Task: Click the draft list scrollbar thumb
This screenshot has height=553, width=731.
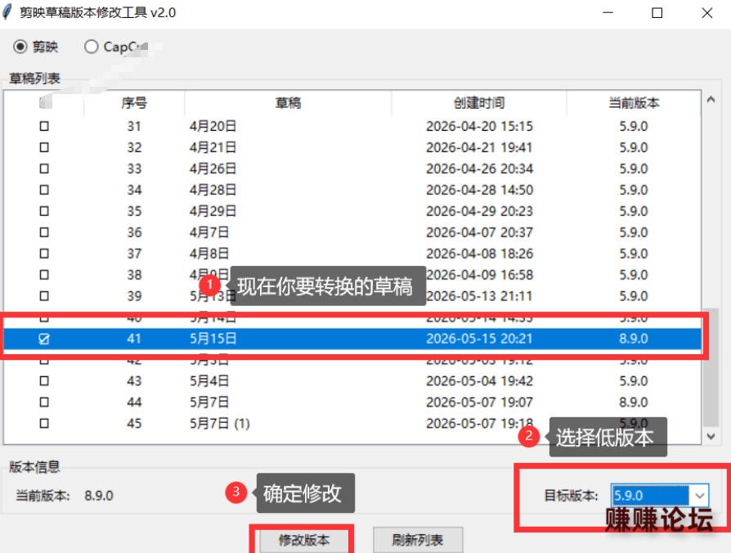Action: coord(711,367)
